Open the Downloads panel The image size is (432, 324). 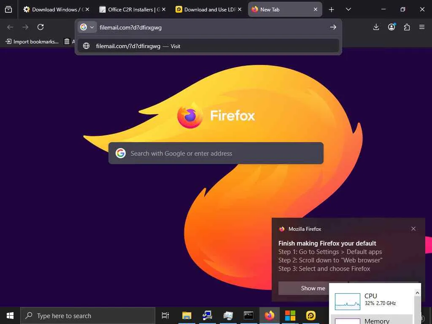tap(376, 27)
